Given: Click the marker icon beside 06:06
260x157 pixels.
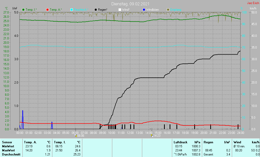Looking at the screenshot, I should coord(75,135).
